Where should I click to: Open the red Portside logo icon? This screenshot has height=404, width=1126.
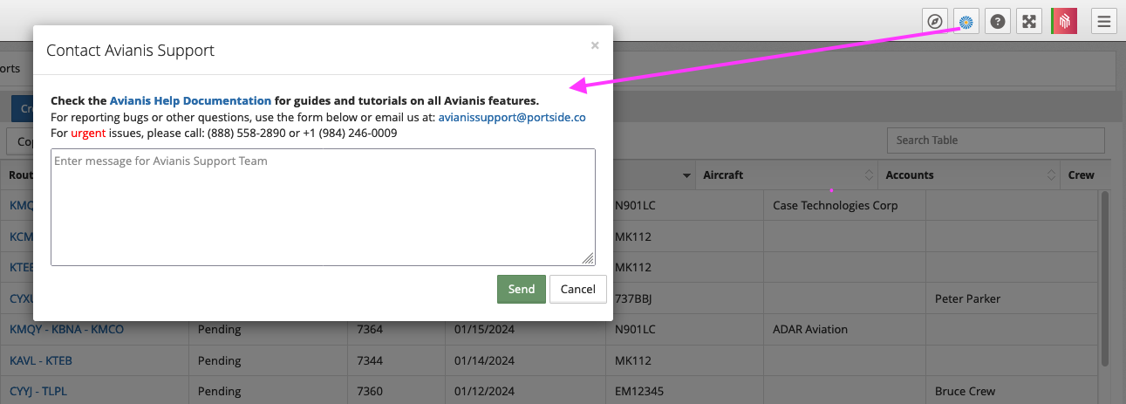tap(1064, 21)
